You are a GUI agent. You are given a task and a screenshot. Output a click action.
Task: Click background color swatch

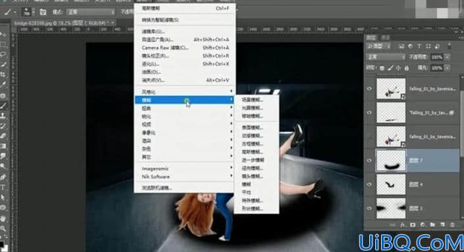click(x=6, y=249)
